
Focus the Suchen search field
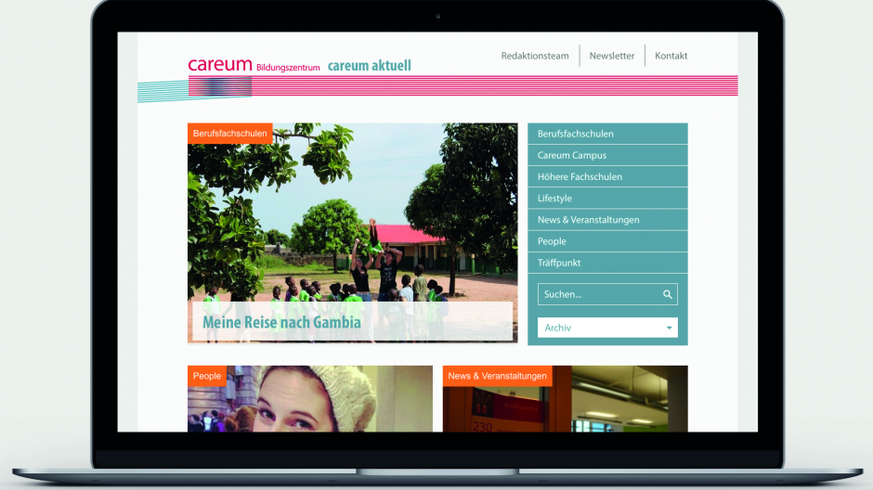(607, 294)
